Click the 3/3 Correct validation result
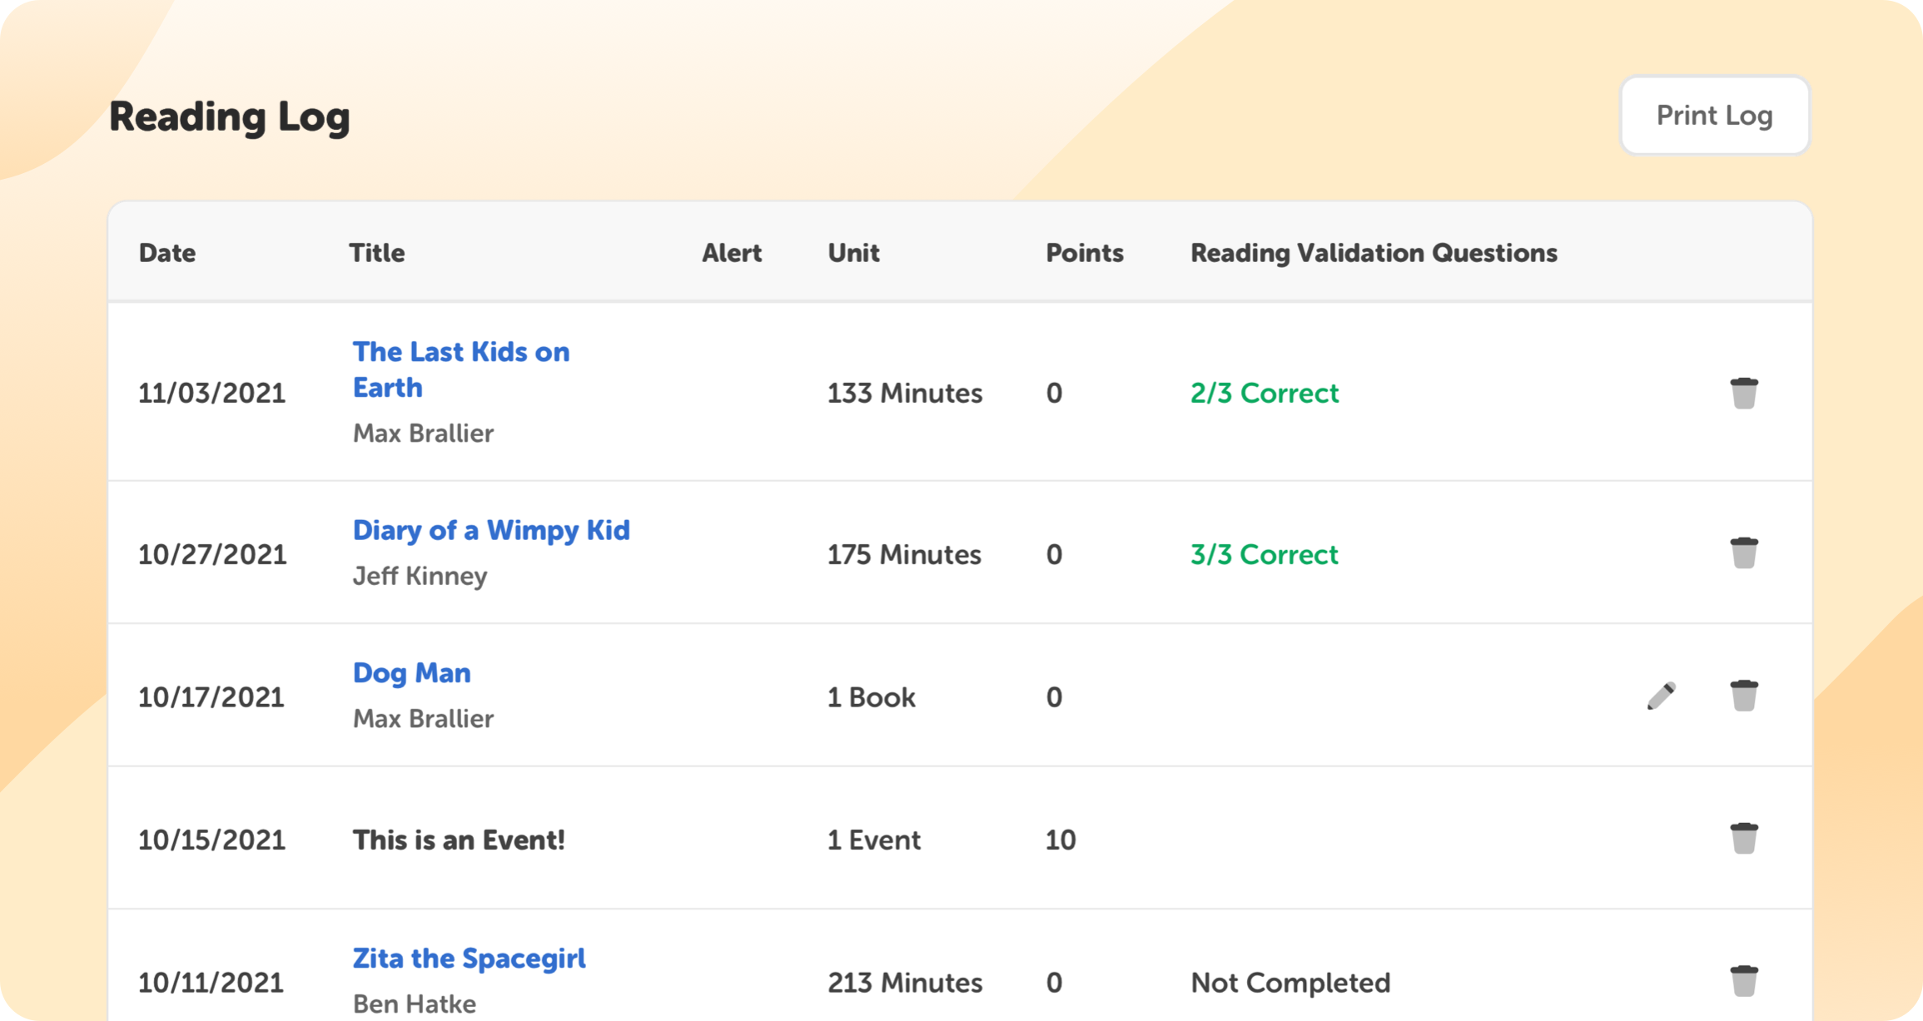This screenshot has width=1923, height=1021. 1265,554
